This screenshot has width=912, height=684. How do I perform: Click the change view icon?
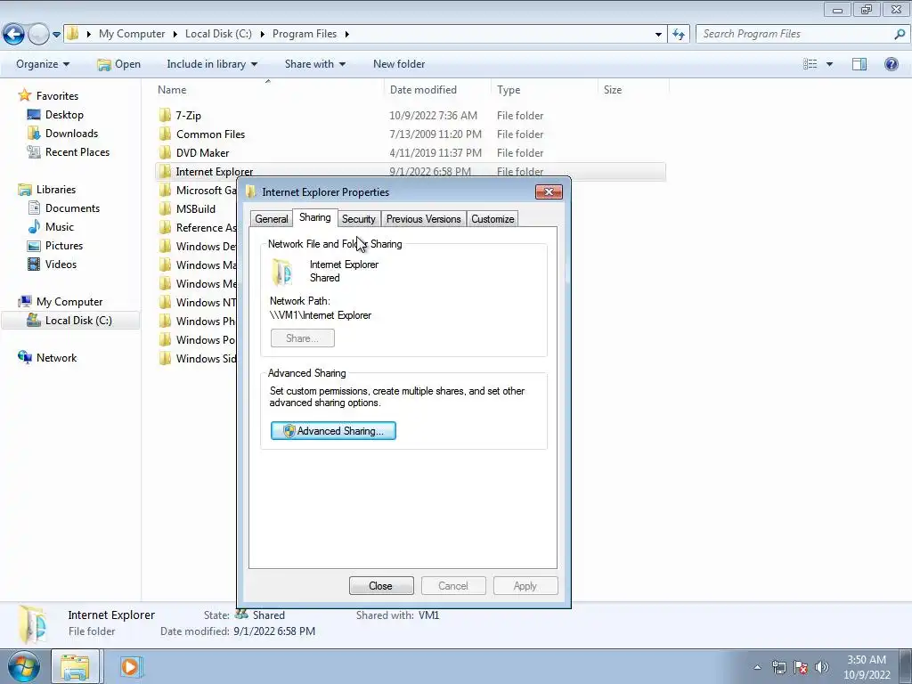coord(810,64)
